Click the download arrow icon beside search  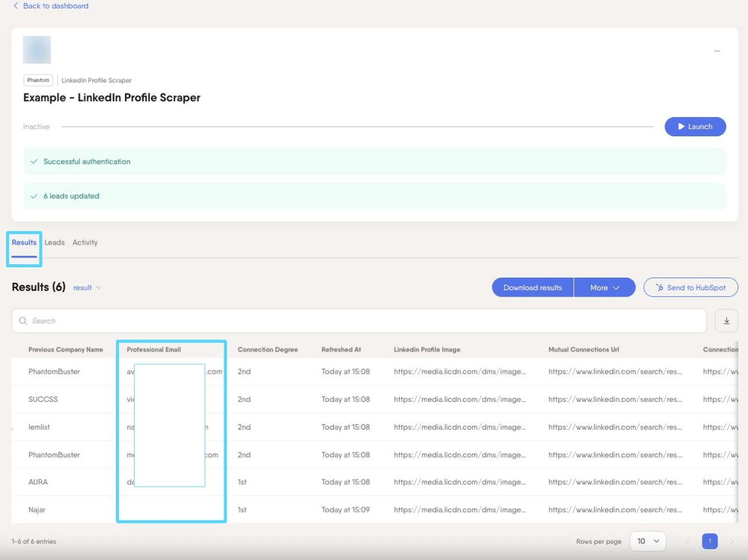(x=726, y=321)
